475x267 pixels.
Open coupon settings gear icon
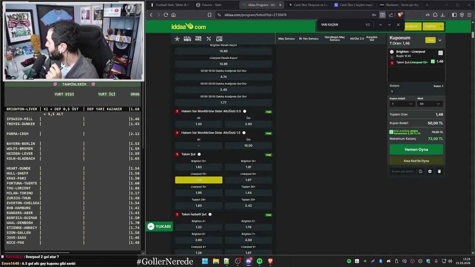pyautogui.click(x=430, y=171)
